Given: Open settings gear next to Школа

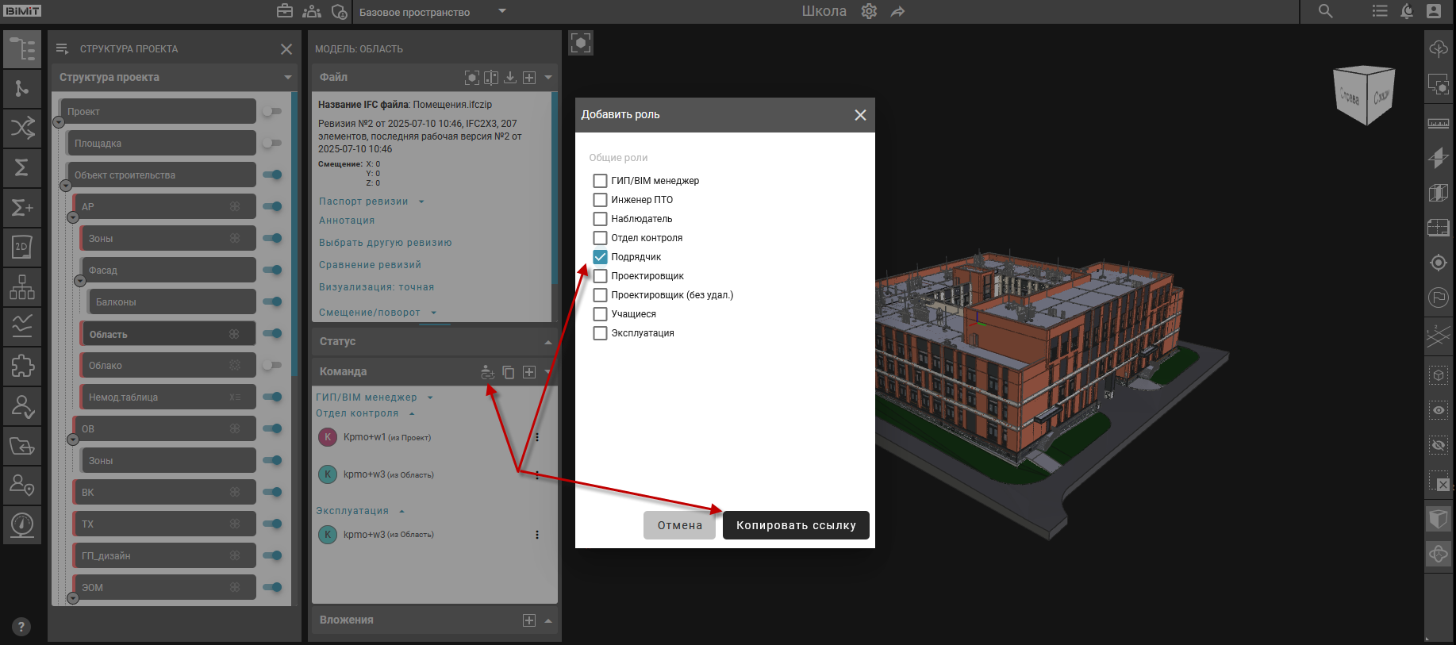Looking at the screenshot, I should 869,11.
